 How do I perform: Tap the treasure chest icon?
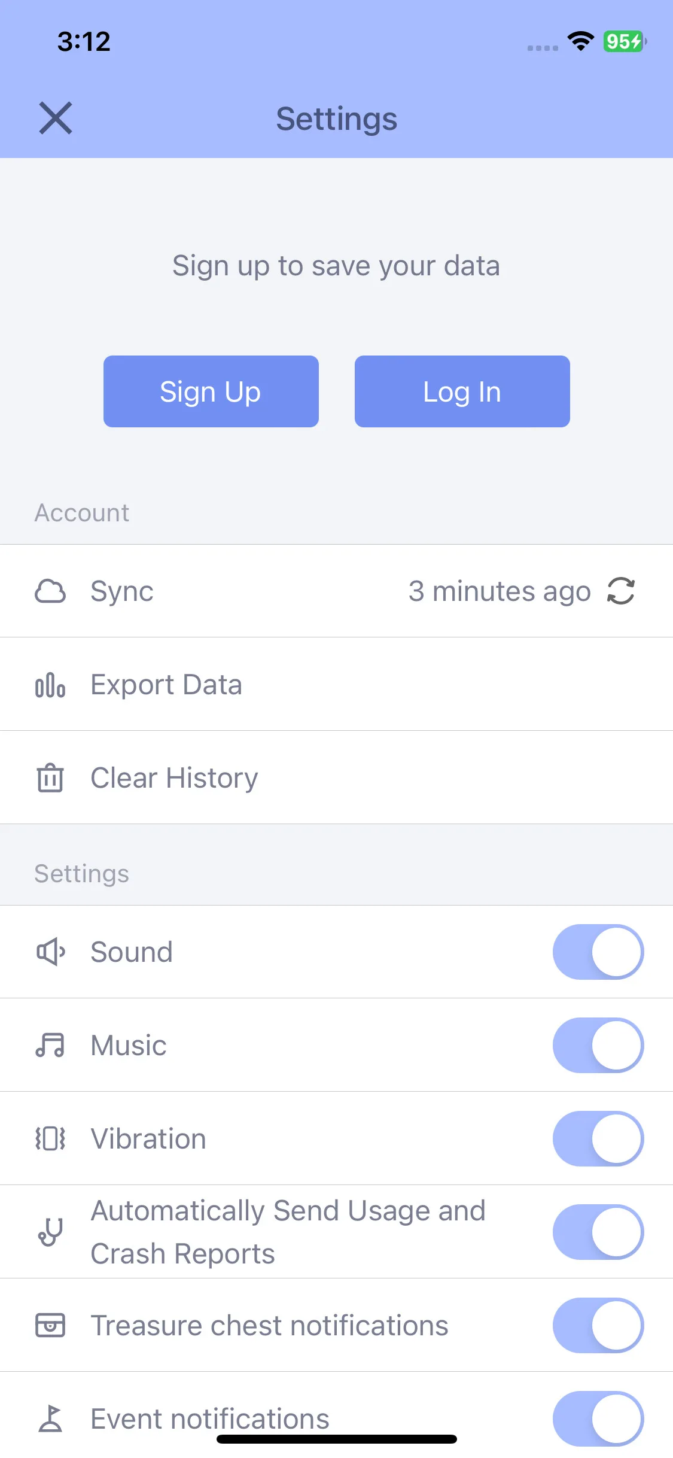[50, 1325]
